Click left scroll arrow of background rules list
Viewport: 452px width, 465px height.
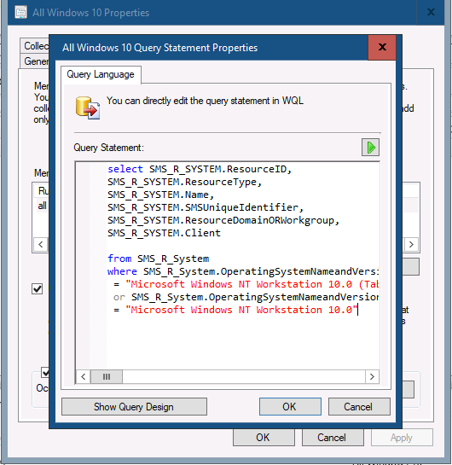coord(41,244)
